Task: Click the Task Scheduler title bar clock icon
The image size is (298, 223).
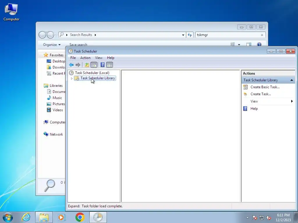Action: click(x=70, y=51)
